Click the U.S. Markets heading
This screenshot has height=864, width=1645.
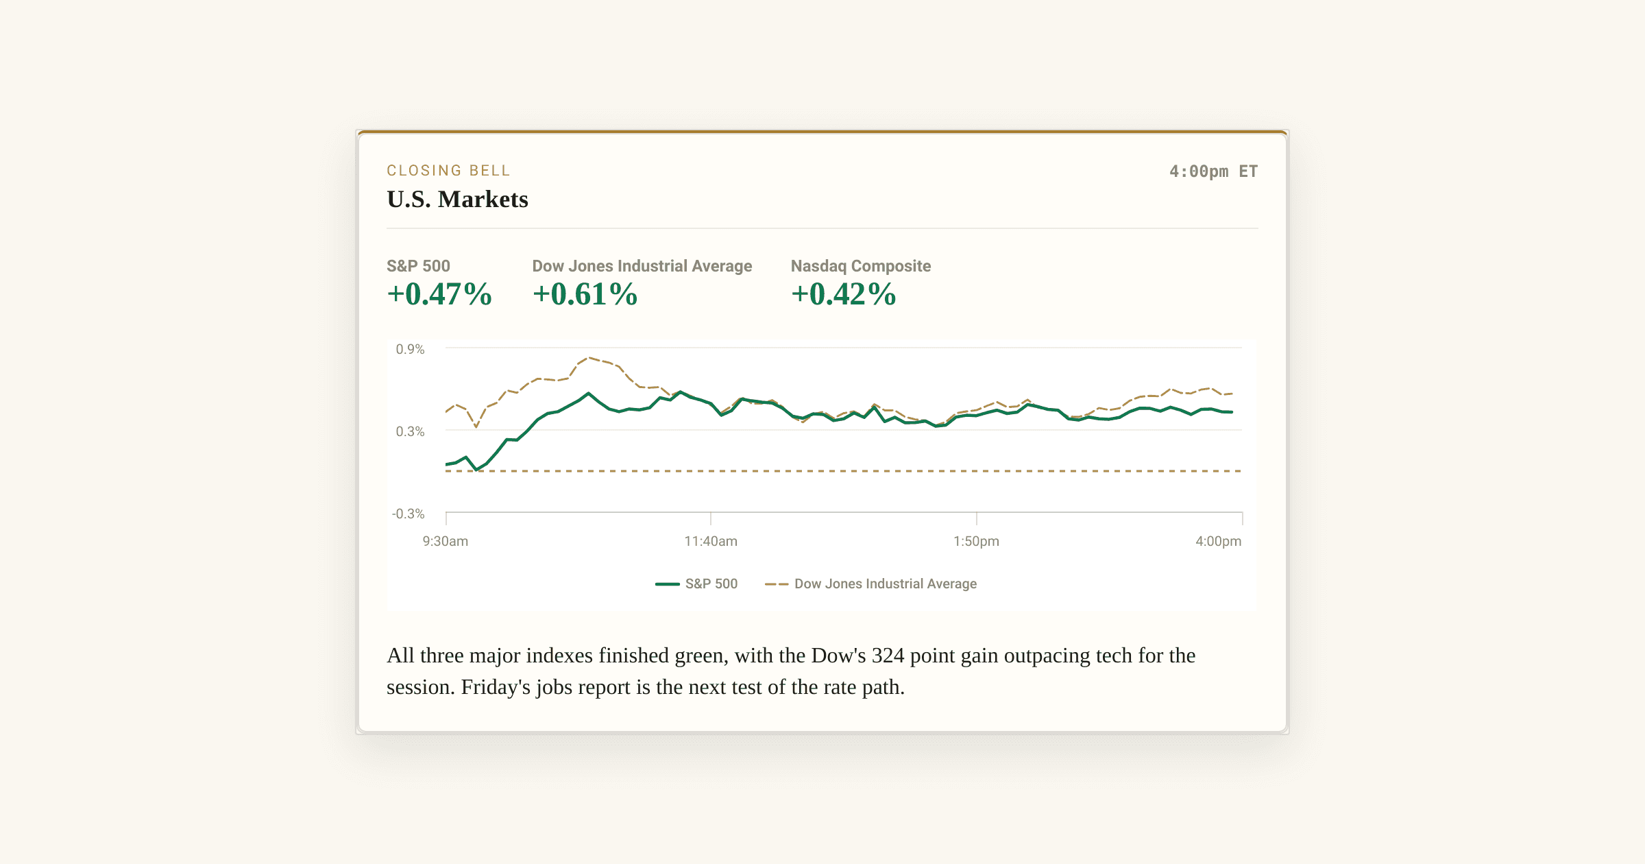point(457,200)
